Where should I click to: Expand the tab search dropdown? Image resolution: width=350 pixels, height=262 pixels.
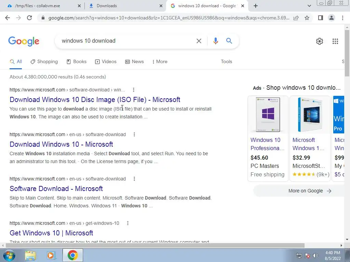point(309,6)
